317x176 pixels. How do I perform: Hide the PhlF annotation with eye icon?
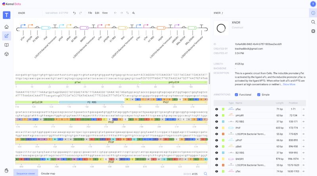click(x=216, y=128)
